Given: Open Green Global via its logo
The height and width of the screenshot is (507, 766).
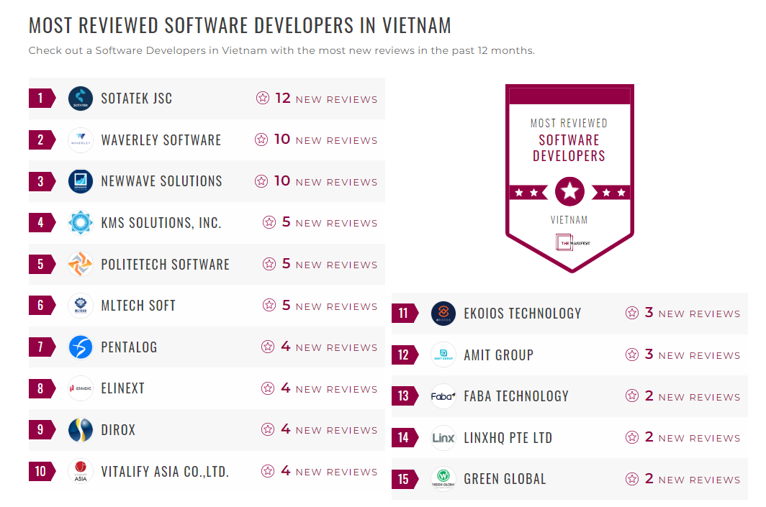Looking at the screenshot, I should click(x=443, y=478).
